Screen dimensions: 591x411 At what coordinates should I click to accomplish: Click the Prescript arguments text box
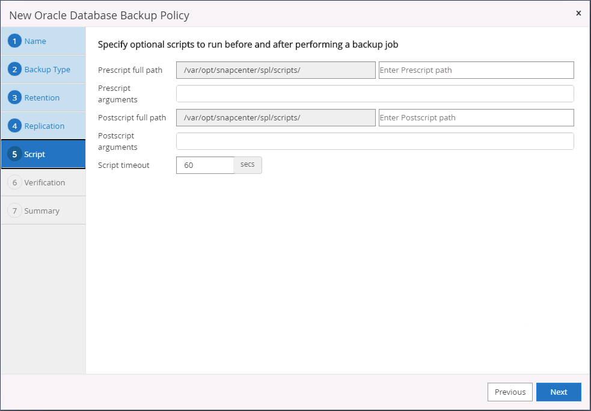[x=375, y=94]
